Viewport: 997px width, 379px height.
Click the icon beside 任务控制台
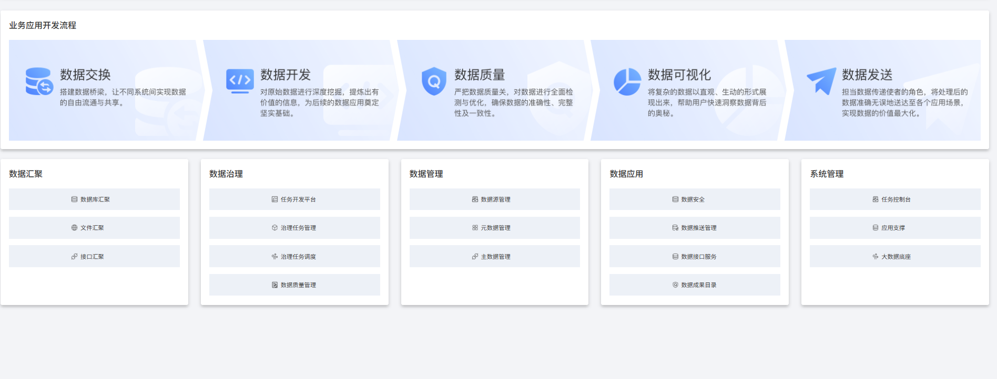tap(876, 199)
